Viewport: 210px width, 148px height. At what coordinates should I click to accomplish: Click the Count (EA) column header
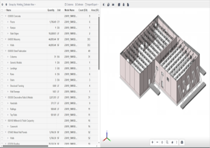tap(83, 10)
